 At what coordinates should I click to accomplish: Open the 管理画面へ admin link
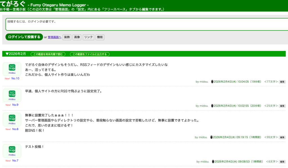[55, 37]
